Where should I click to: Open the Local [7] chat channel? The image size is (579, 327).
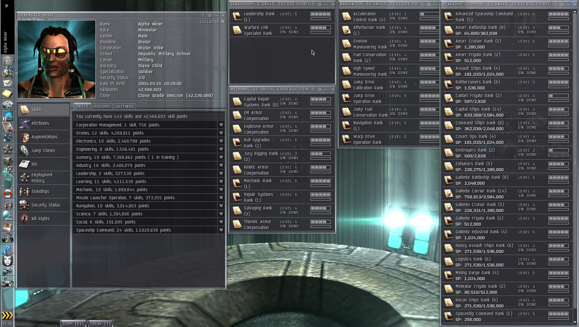click(x=100, y=324)
